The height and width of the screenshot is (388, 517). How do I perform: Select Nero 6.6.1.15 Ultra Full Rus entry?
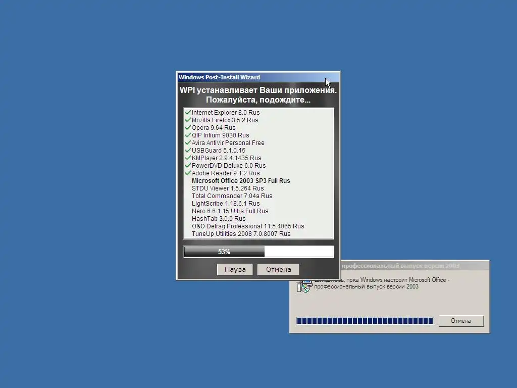point(230,211)
